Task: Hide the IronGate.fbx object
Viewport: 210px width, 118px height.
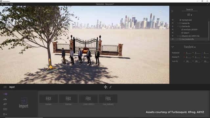Action: (173, 23)
